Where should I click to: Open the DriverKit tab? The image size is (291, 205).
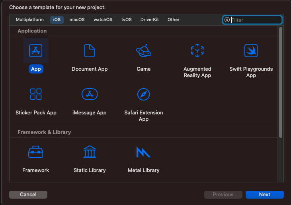pos(149,19)
